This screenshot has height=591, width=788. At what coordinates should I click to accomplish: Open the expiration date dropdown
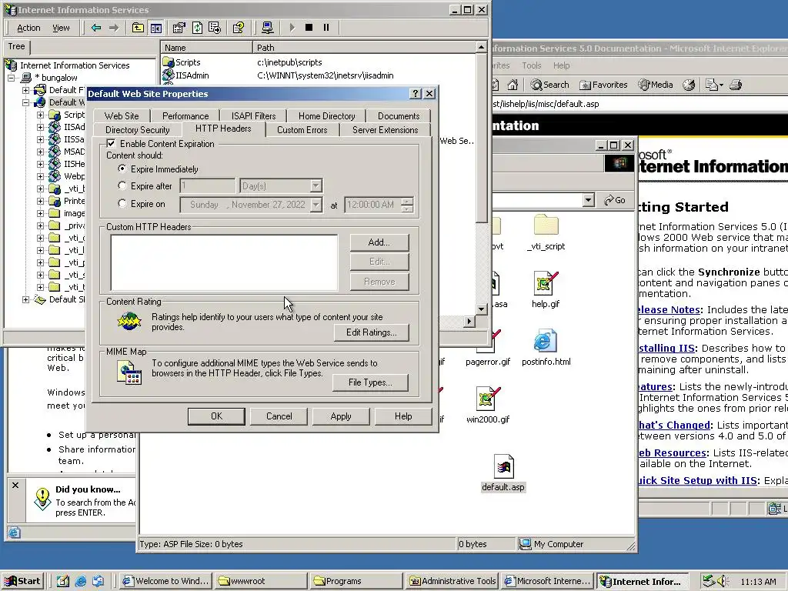[316, 205]
